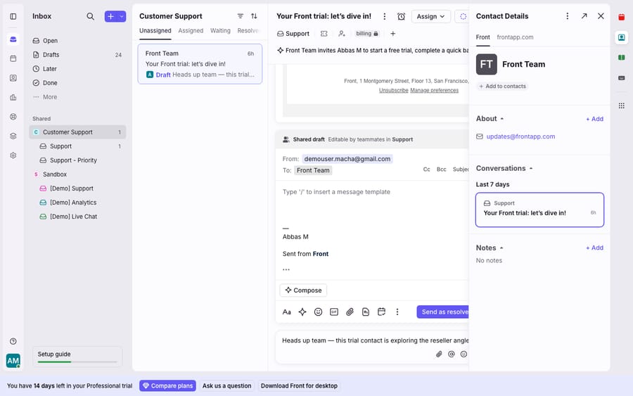This screenshot has height=396, width=633.
Task: Pop out Contact Details panel
Action: 584,16
